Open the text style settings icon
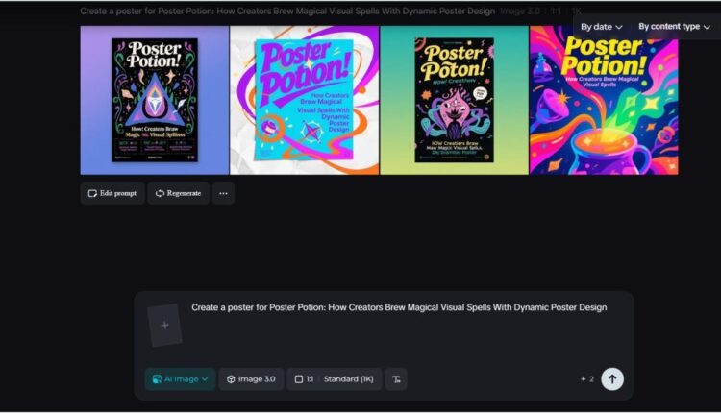The height and width of the screenshot is (413, 721). [396, 379]
